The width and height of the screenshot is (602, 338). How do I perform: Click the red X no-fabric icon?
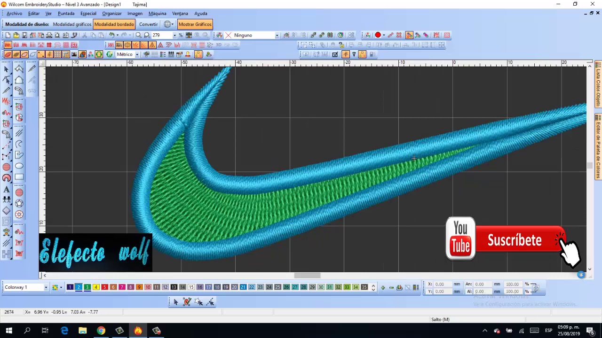tap(229, 35)
